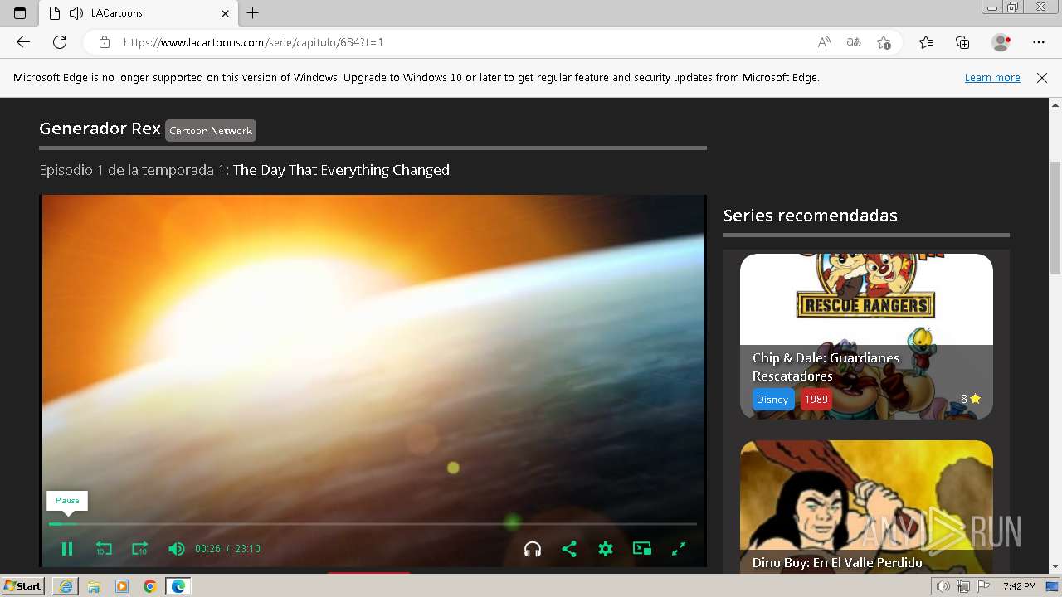1062x597 pixels.
Task: Open the Favorites list
Action: point(926,42)
